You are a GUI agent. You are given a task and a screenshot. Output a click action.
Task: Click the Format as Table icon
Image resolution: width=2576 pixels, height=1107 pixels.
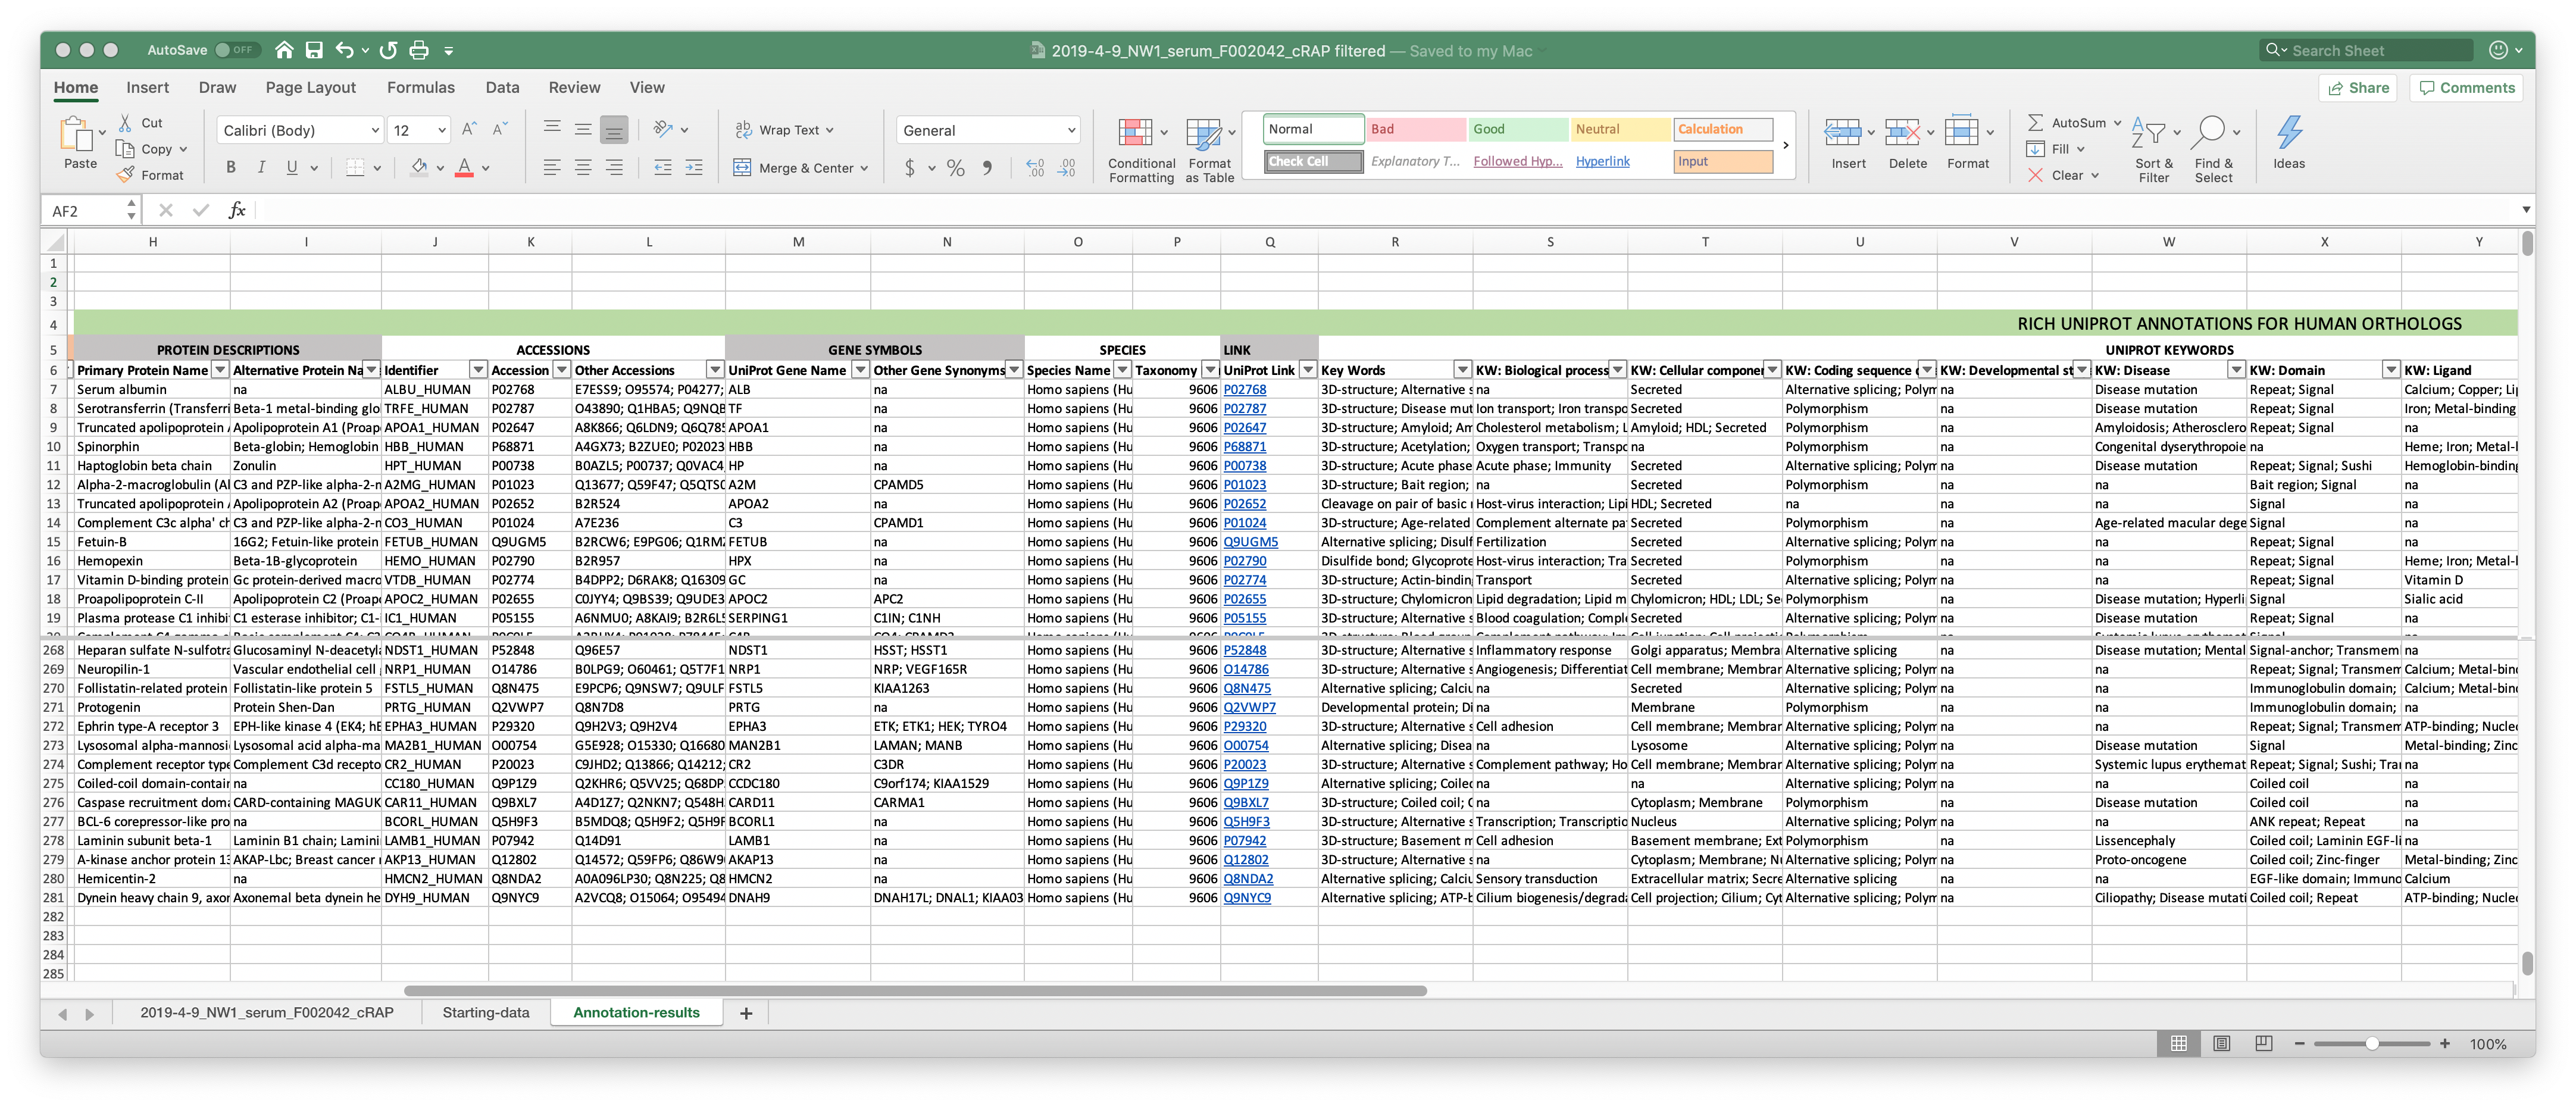(1203, 133)
